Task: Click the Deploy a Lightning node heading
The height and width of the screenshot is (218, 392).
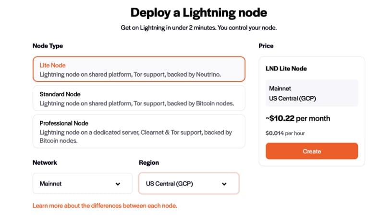Action: [x=198, y=12]
